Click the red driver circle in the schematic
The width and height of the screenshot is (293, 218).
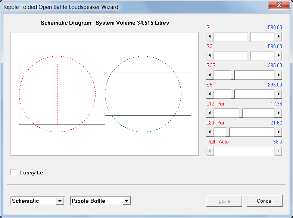[x=57, y=94]
